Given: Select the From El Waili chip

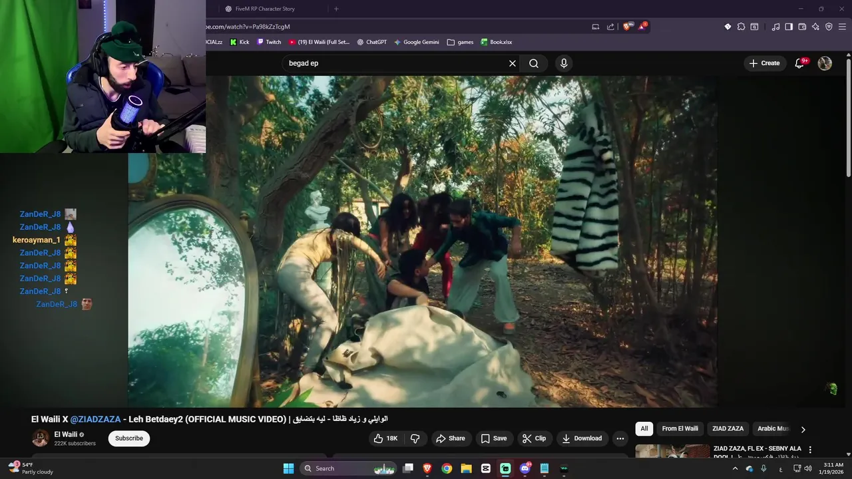Looking at the screenshot, I should pos(680,428).
